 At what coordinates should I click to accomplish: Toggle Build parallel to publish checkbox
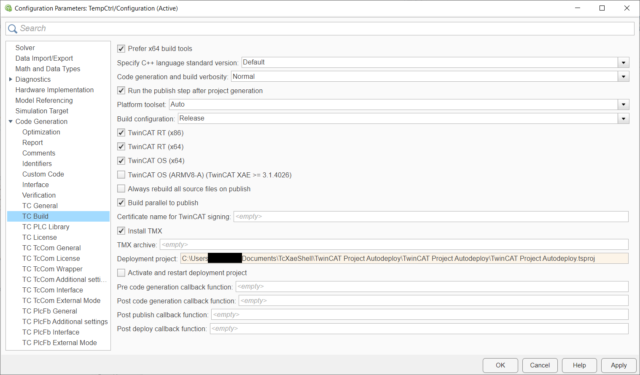(121, 203)
